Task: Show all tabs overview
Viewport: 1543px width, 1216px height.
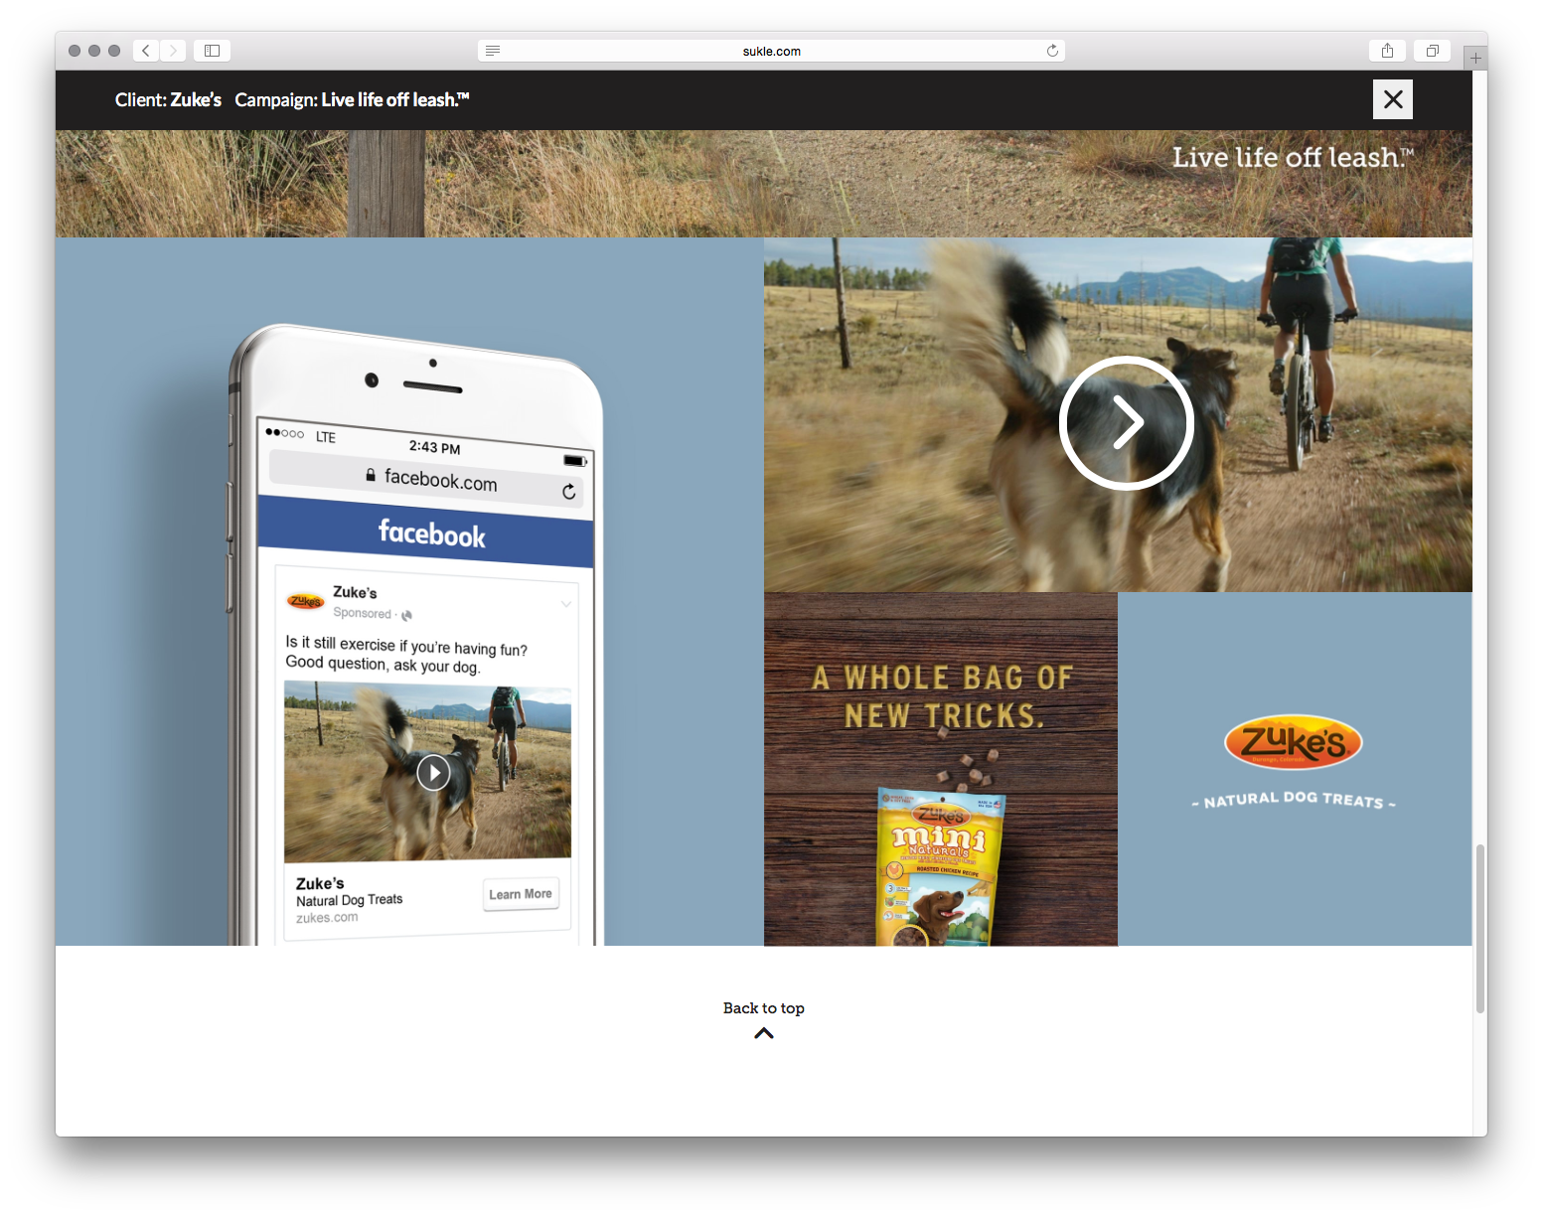Action: coord(1433,51)
